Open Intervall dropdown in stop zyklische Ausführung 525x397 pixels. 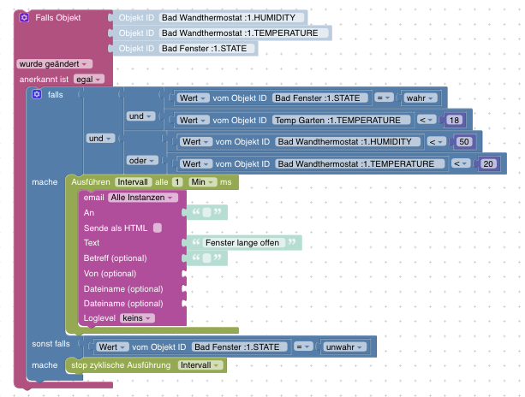(200, 364)
